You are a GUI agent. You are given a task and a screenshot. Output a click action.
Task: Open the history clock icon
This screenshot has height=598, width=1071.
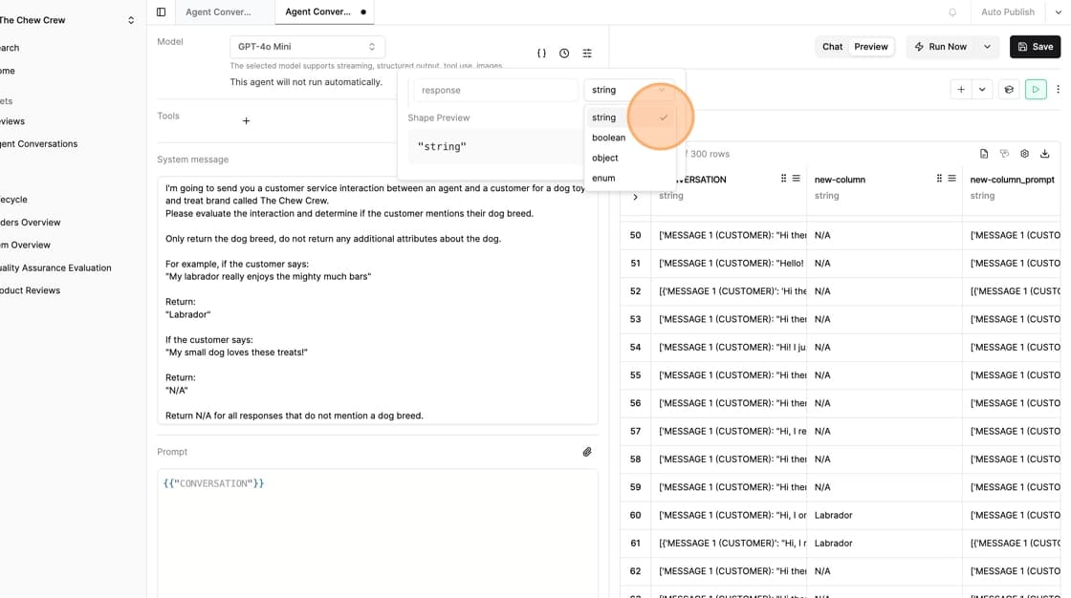point(564,53)
